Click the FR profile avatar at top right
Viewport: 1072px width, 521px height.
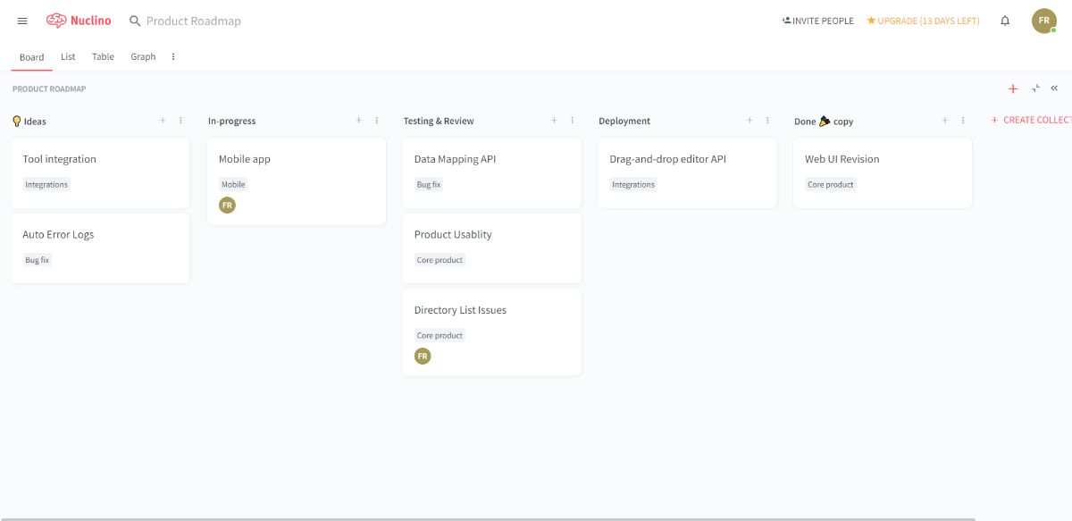tap(1043, 21)
